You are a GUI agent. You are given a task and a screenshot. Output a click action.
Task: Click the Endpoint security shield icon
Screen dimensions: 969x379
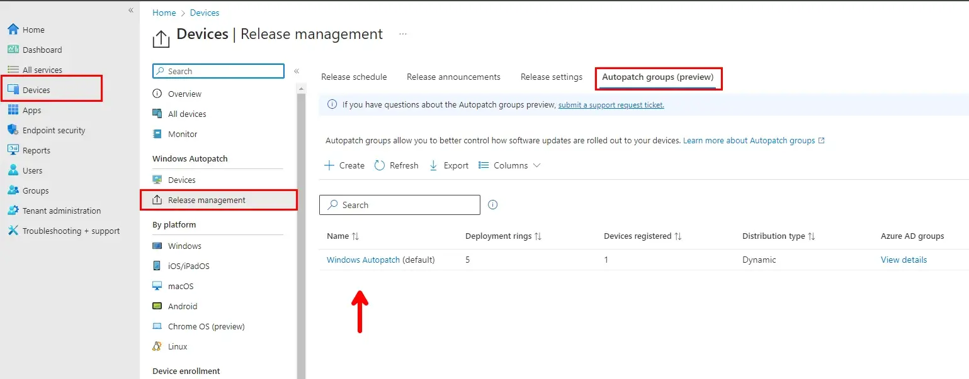[x=13, y=130]
